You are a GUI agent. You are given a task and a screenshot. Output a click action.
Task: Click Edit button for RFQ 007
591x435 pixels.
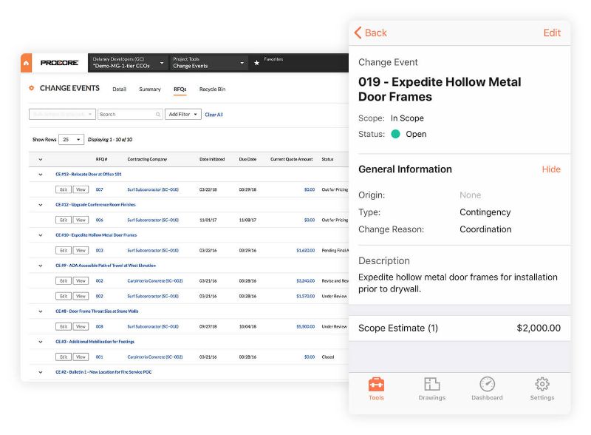click(x=64, y=189)
